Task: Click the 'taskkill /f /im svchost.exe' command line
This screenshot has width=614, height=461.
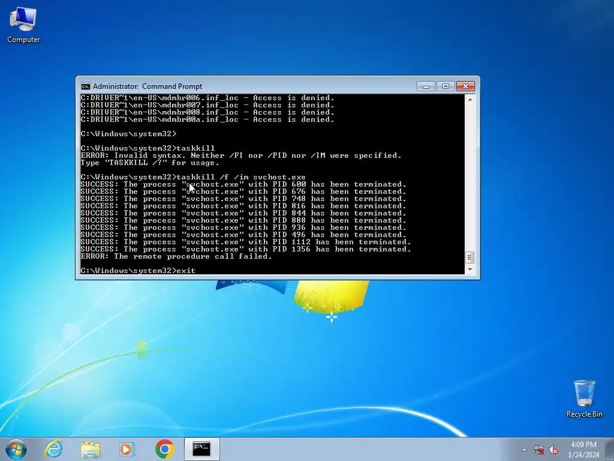Action: coord(193,177)
